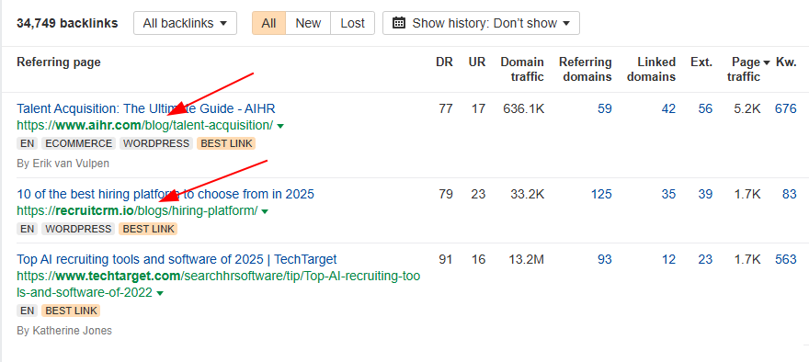This screenshot has width=809, height=362.
Task: Click the calendar icon beside Show history
Action: pyautogui.click(x=398, y=23)
